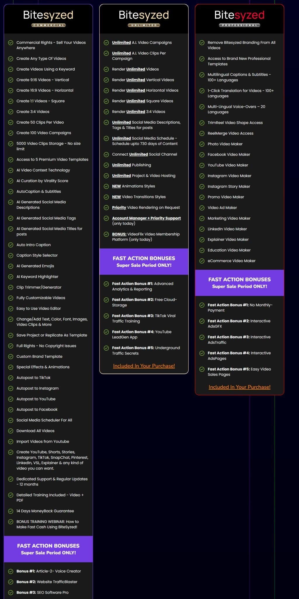299x599 pixels.
Task: Click 'AI Video Context Technology' text
Action: click(43, 170)
